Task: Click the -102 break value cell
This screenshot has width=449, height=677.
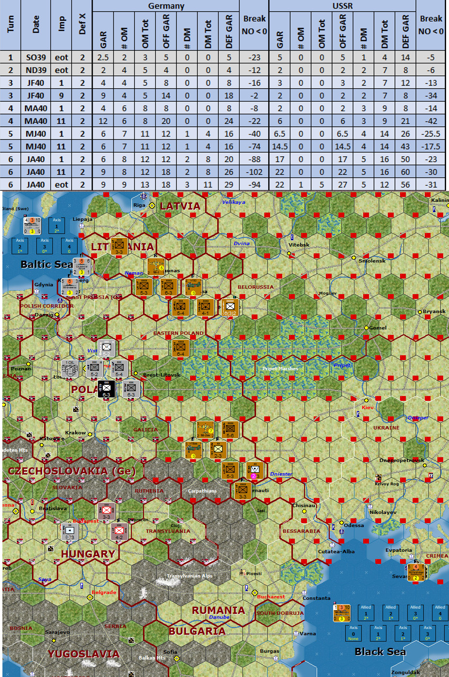Action: [x=255, y=172]
